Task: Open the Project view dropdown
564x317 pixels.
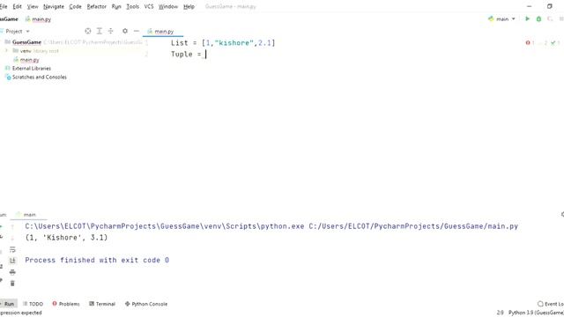Action: pyautogui.click(x=17, y=32)
